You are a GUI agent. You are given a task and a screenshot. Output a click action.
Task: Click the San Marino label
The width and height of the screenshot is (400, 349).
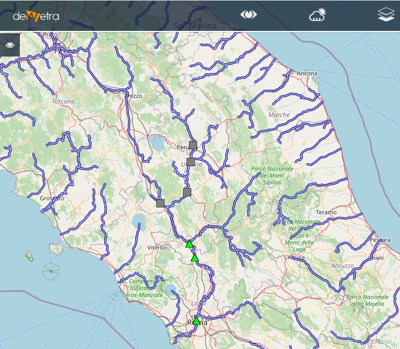tap(195, 26)
